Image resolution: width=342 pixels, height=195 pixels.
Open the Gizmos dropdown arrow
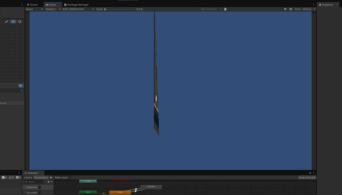pyautogui.click(x=314, y=9)
